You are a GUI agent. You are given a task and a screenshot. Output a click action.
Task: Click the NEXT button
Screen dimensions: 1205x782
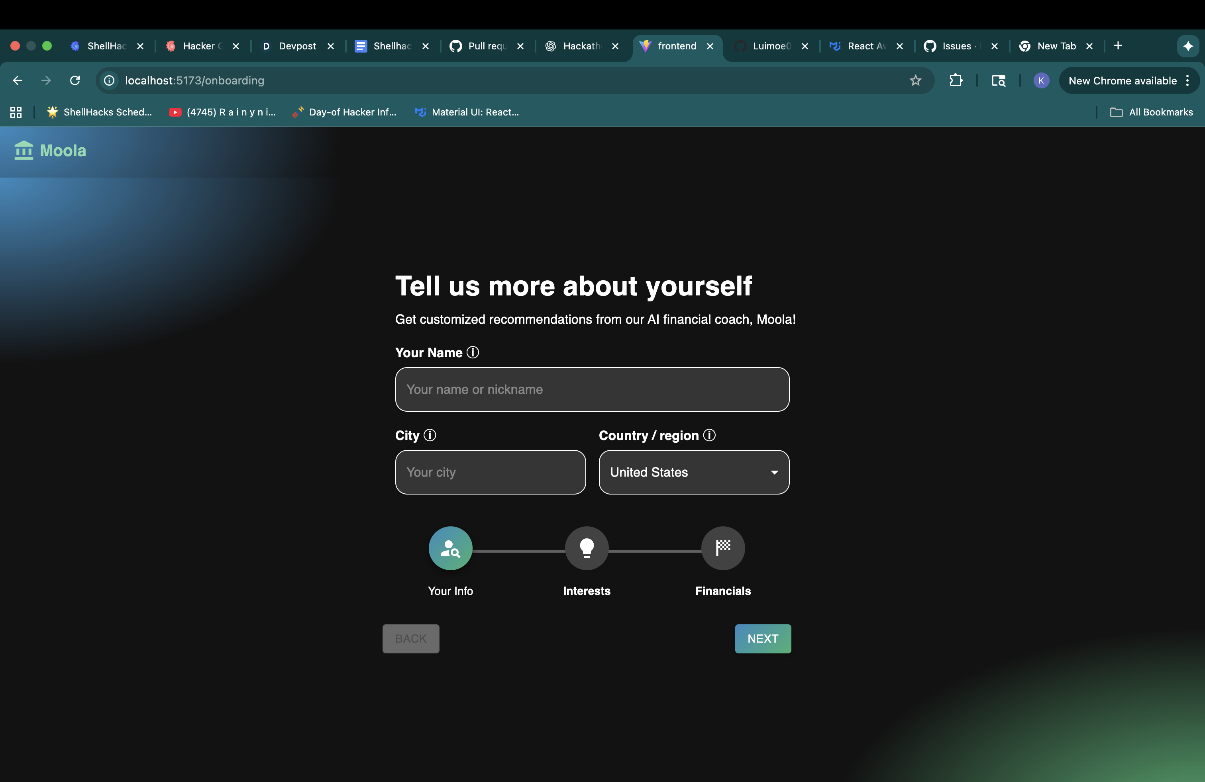coord(763,638)
